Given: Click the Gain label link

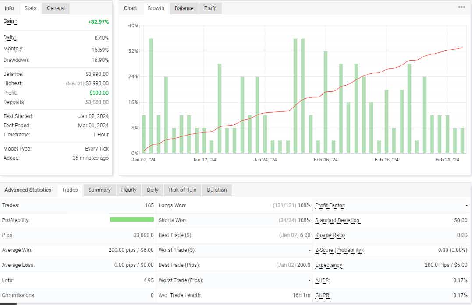Looking at the screenshot, I should (10, 21).
